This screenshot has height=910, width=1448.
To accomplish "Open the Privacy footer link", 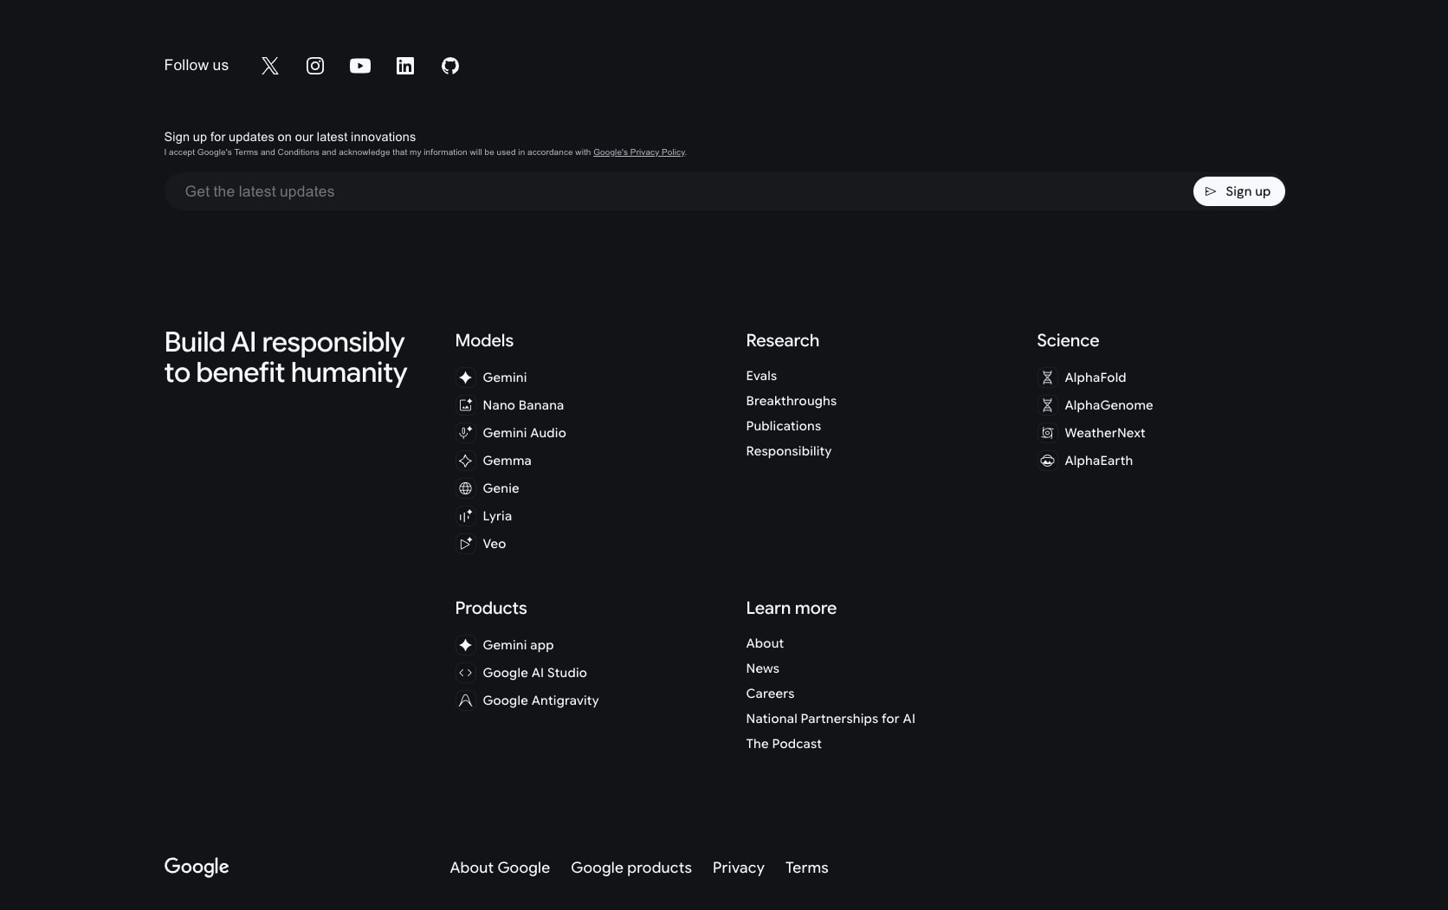I will click(x=739, y=868).
